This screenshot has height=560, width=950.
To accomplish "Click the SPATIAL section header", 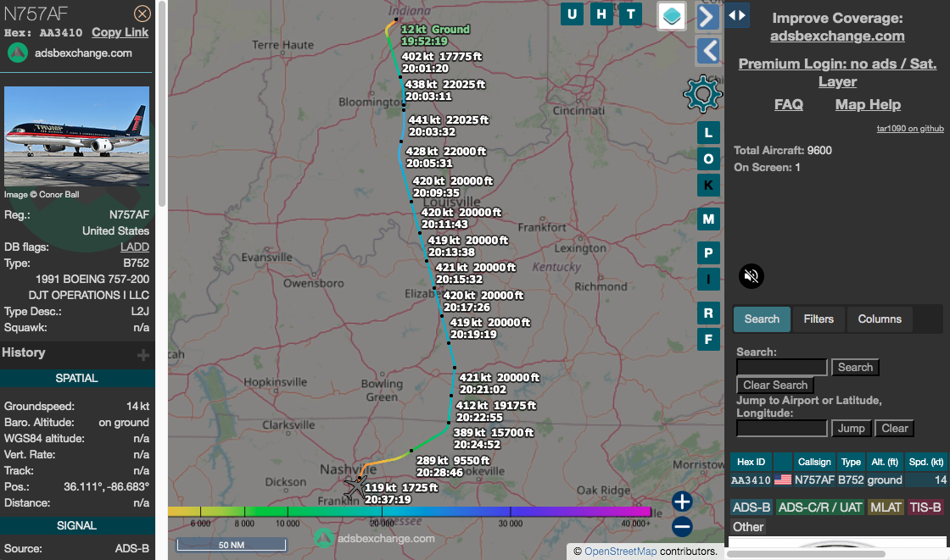I will click(x=77, y=379).
